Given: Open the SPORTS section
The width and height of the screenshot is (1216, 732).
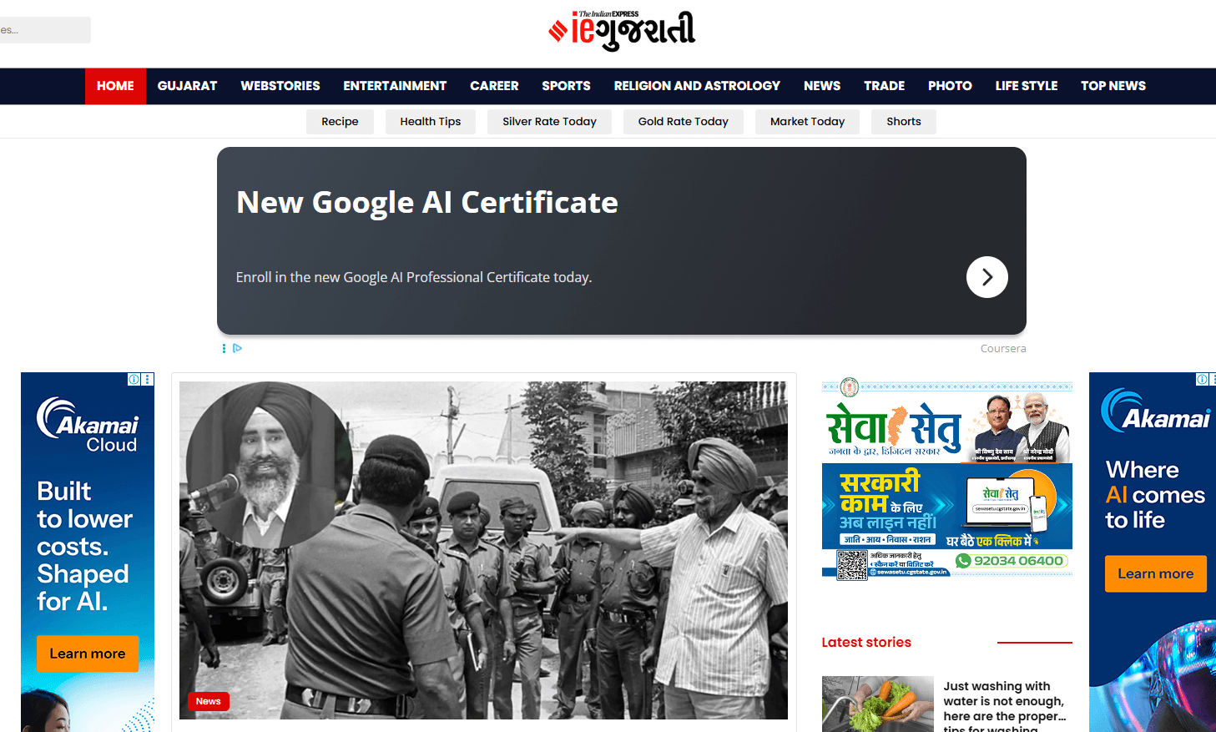Looking at the screenshot, I should (566, 86).
